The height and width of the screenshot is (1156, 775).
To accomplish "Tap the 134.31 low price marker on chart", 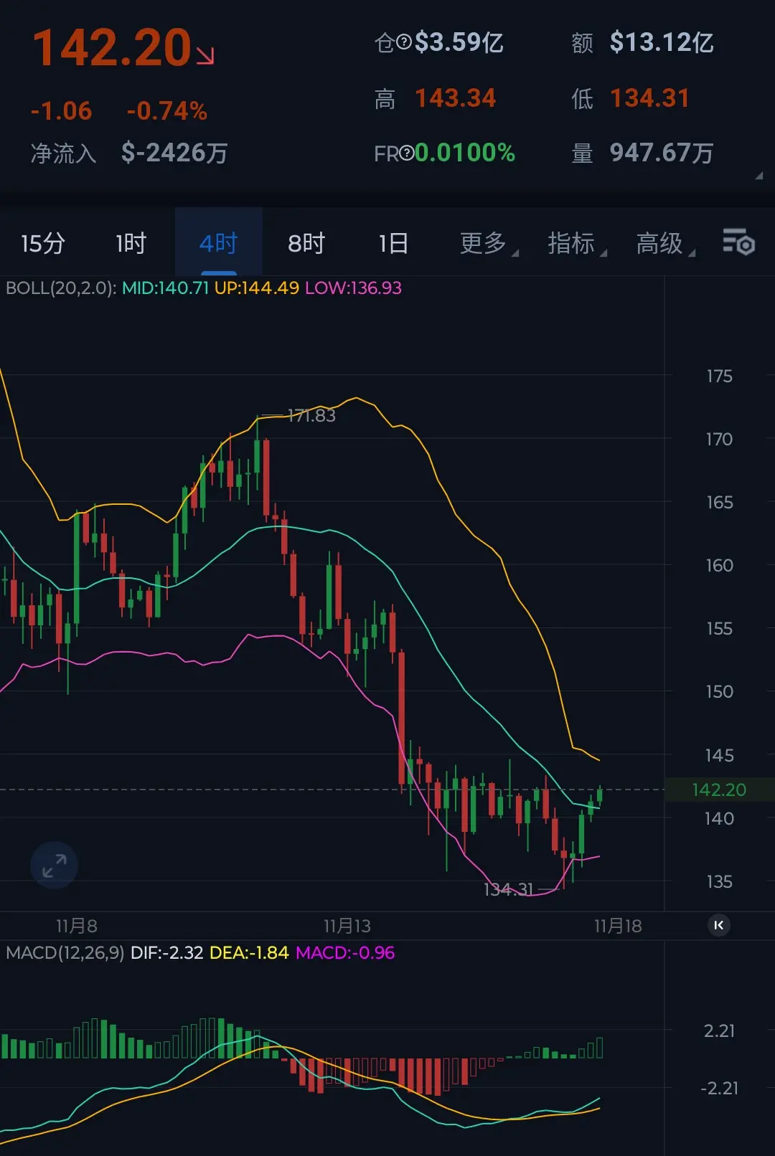I will coord(509,889).
